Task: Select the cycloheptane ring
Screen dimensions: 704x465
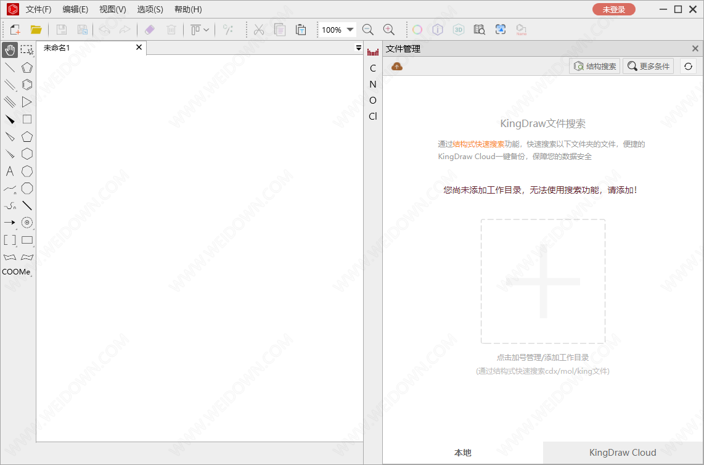Action: 27,171
